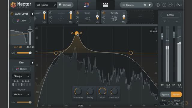Click the reverb Width knob
The height and width of the screenshot is (108, 192).
pyautogui.click(x=102, y=91)
